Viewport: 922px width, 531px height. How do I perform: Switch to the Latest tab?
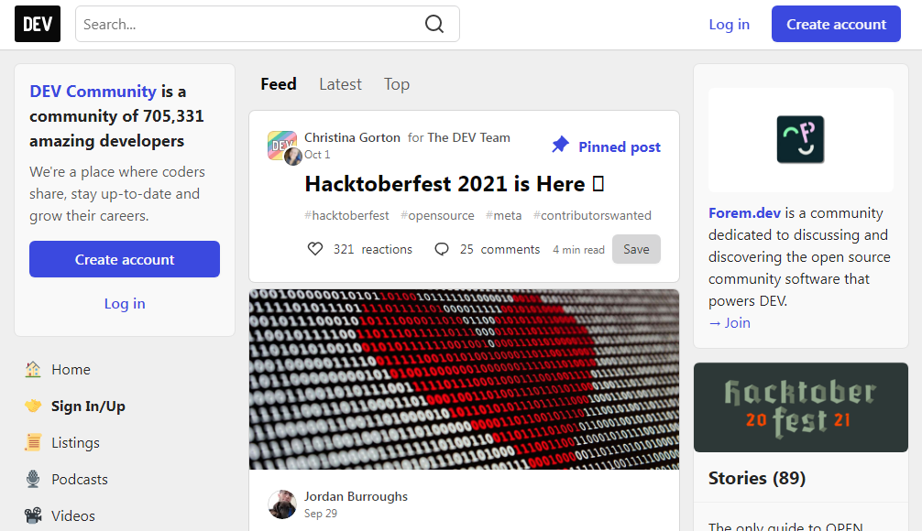tap(340, 84)
